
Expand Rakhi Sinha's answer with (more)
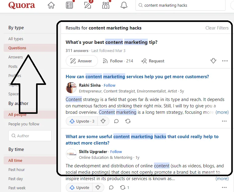tap(222, 112)
